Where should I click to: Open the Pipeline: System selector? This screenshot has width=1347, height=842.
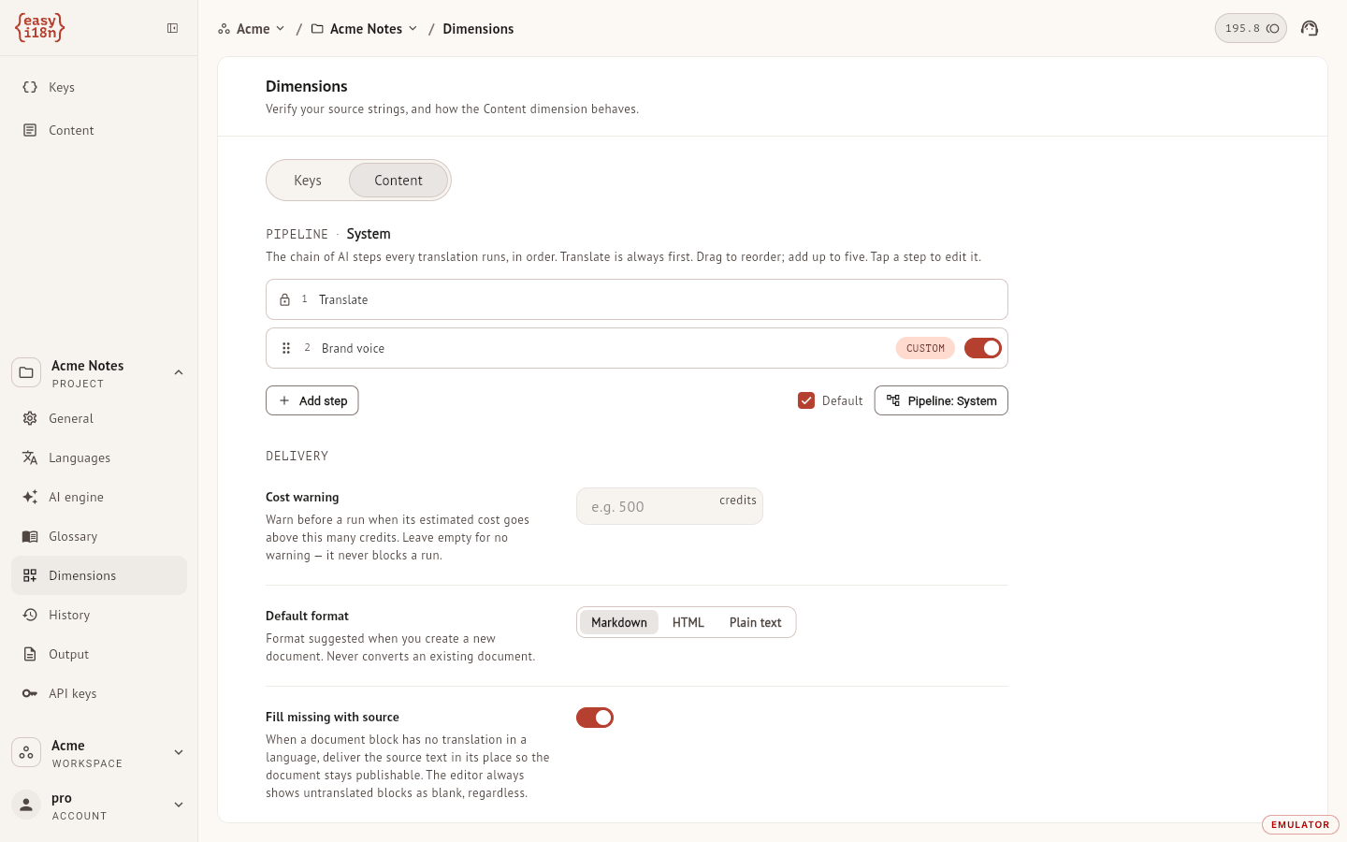(941, 400)
